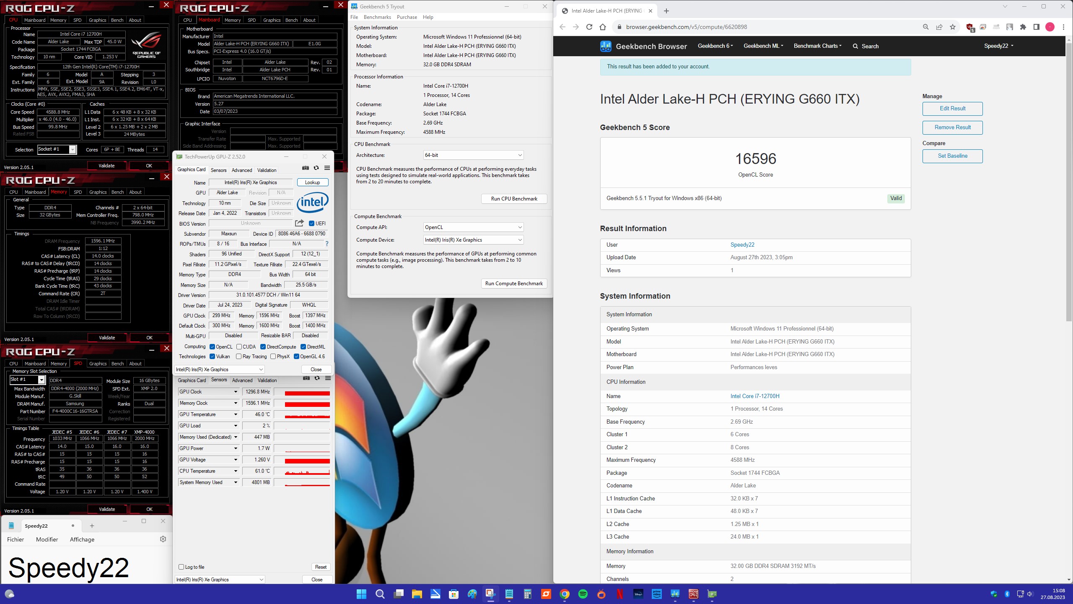This screenshot has height=604, width=1073.
Task: Open the Help menu in Geekbench 5
Action: [x=428, y=17]
